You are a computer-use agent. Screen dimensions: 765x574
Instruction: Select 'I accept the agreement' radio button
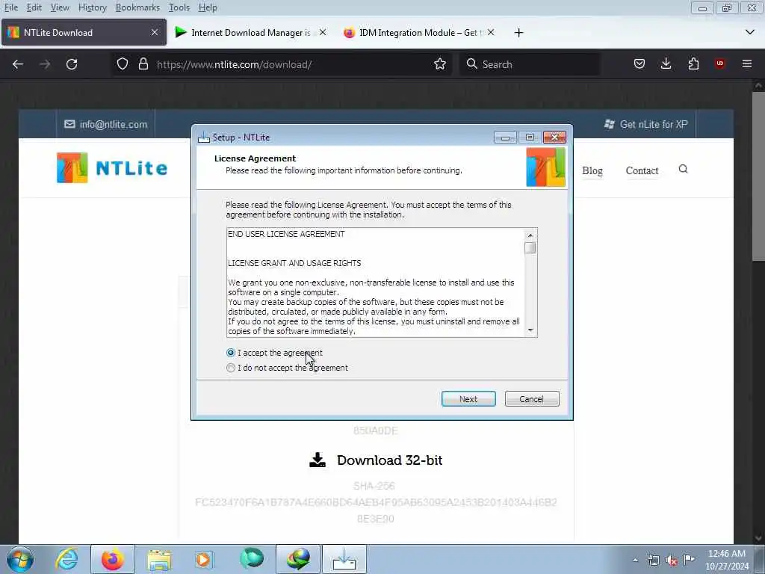(x=231, y=353)
